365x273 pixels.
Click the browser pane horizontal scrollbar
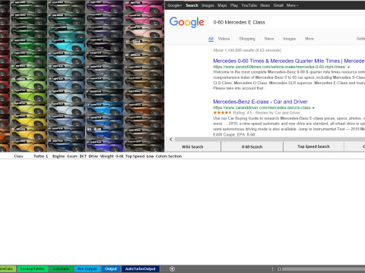[270, 140]
